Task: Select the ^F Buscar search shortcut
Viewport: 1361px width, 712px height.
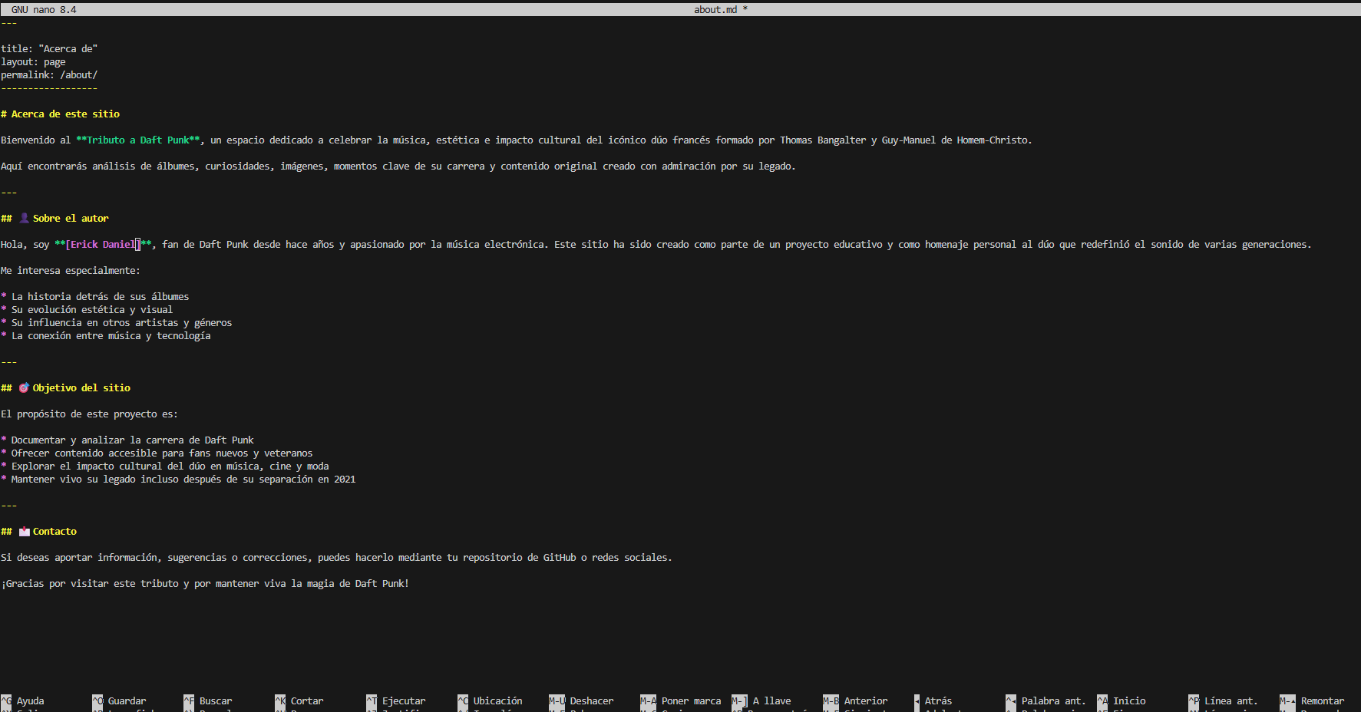Action: click(207, 700)
